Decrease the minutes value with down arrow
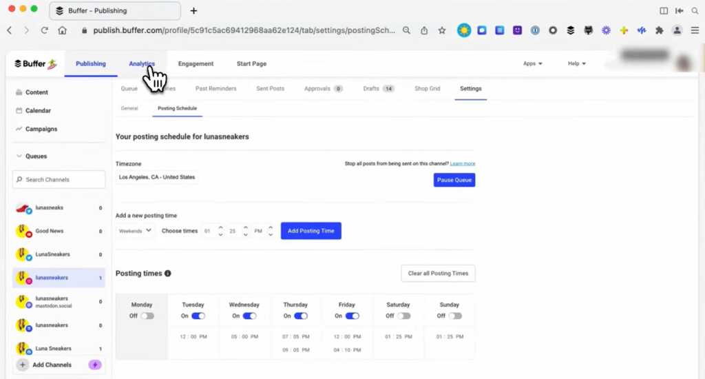 click(246, 234)
